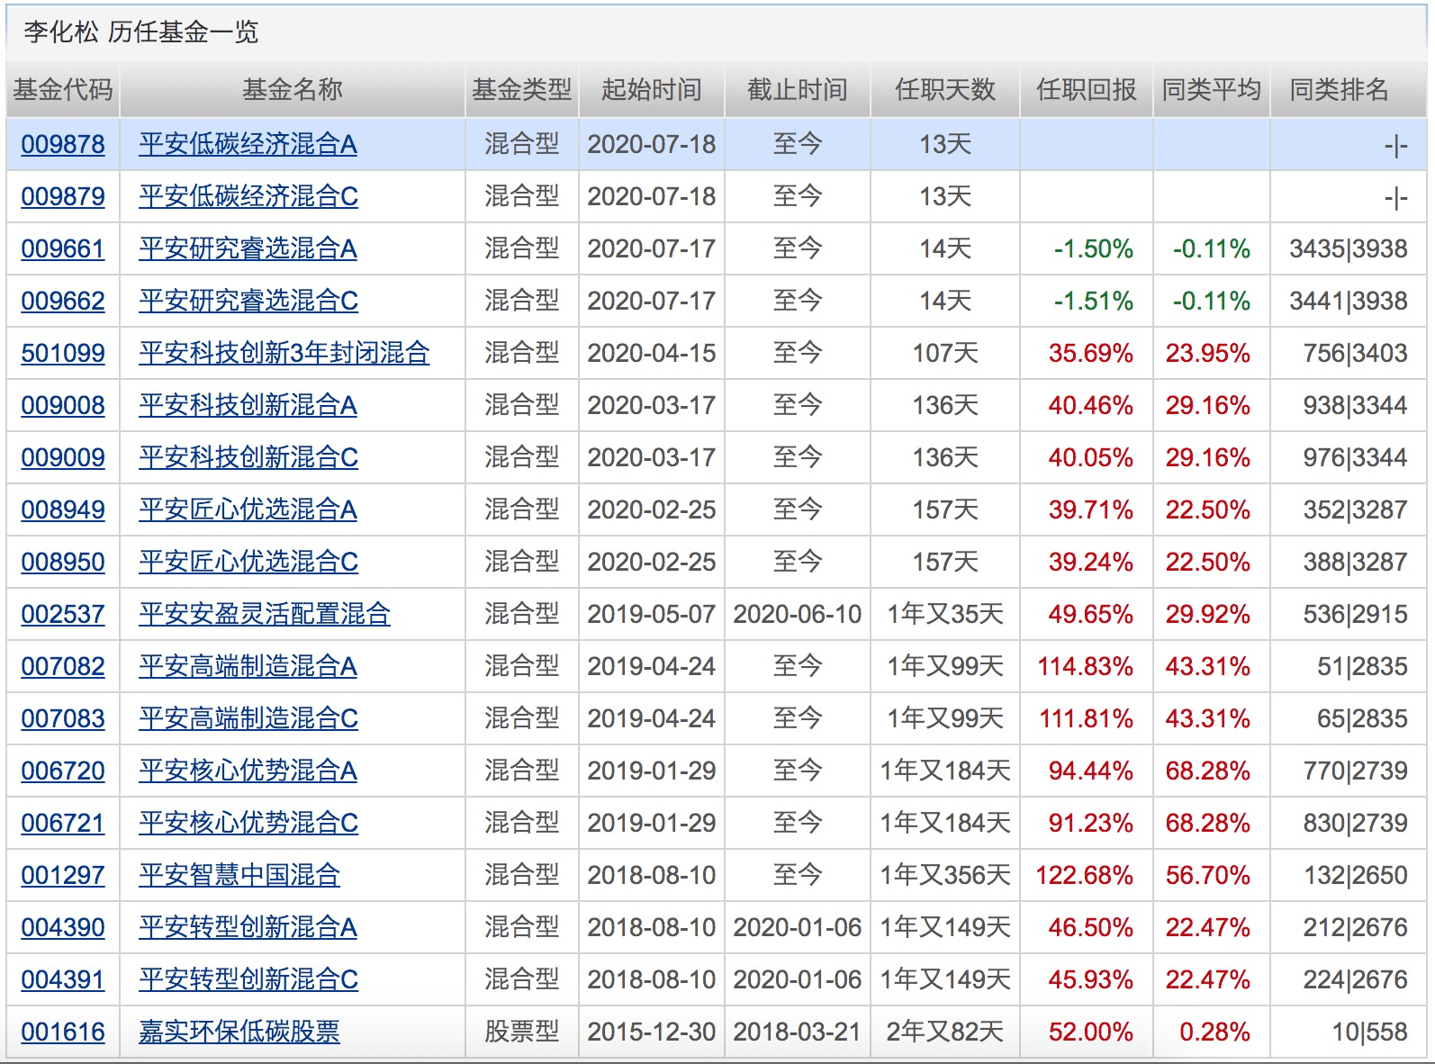Select the 114.83% return value
This screenshot has height=1064, width=1435.
point(1085,666)
